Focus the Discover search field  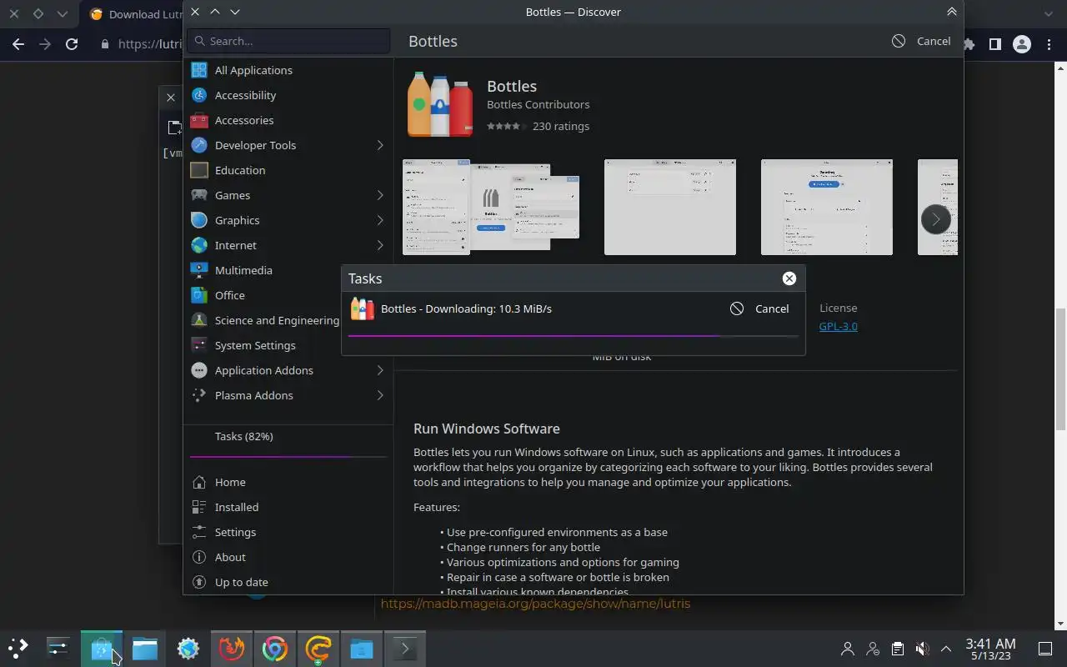click(288, 41)
